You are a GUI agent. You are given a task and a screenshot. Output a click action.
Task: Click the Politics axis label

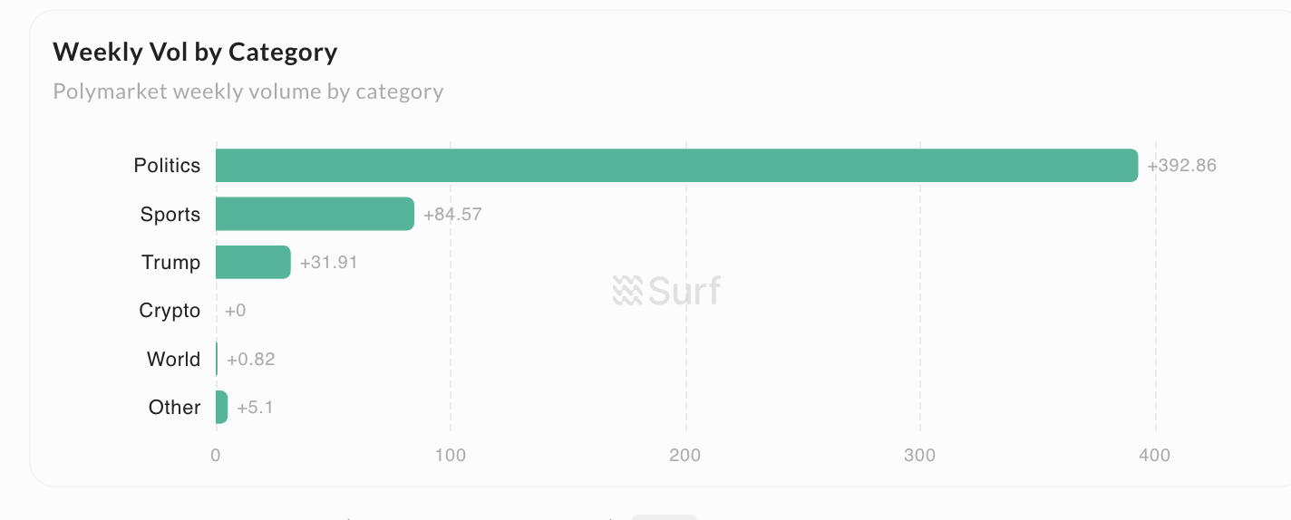click(x=167, y=166)
